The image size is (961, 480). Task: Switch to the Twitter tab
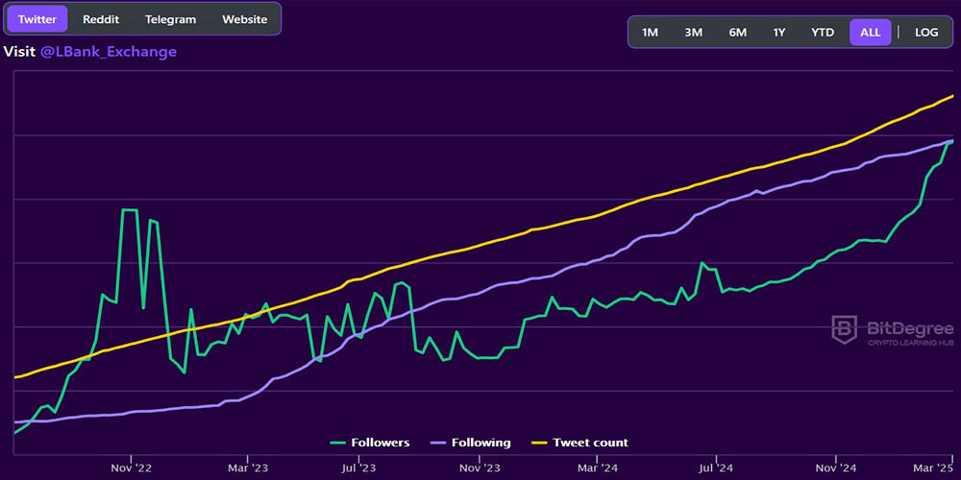(x=37, y=19)
